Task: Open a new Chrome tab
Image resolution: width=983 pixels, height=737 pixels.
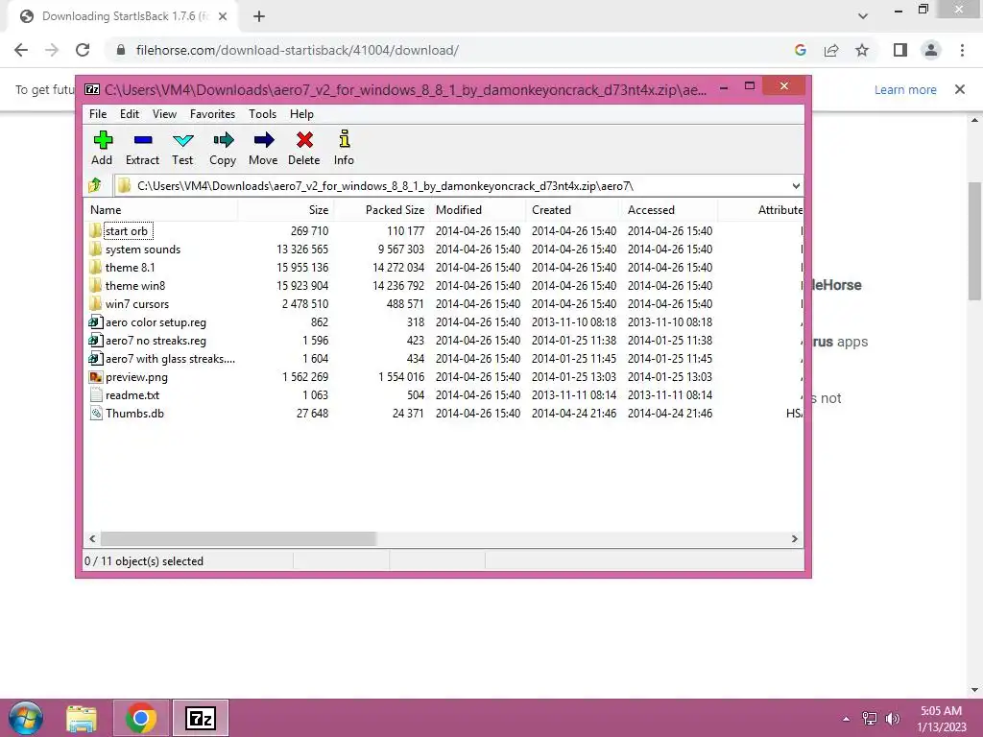Action: [x=259, y=16]
